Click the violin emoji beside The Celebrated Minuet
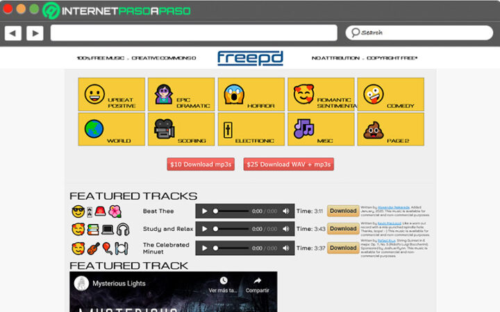 tap(93, 249)
